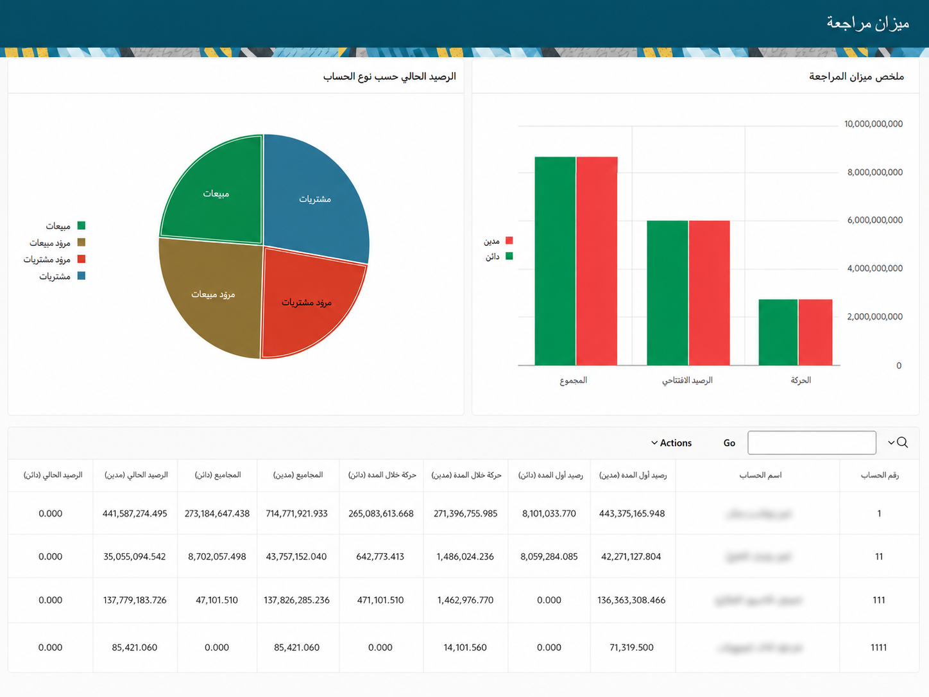929x697 pixels.
Task: Focus the report search input field
Action: [812, 443]
